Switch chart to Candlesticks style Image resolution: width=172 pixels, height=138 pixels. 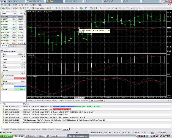click(x=57, y=8)
